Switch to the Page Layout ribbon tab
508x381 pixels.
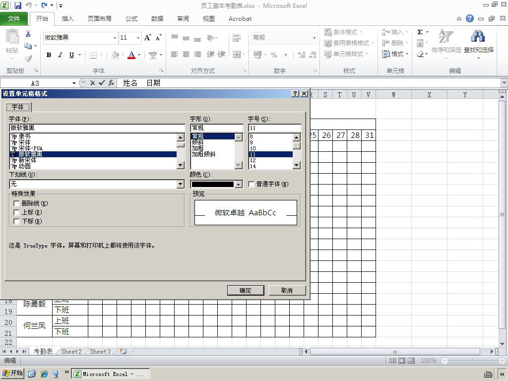[99, 19]
